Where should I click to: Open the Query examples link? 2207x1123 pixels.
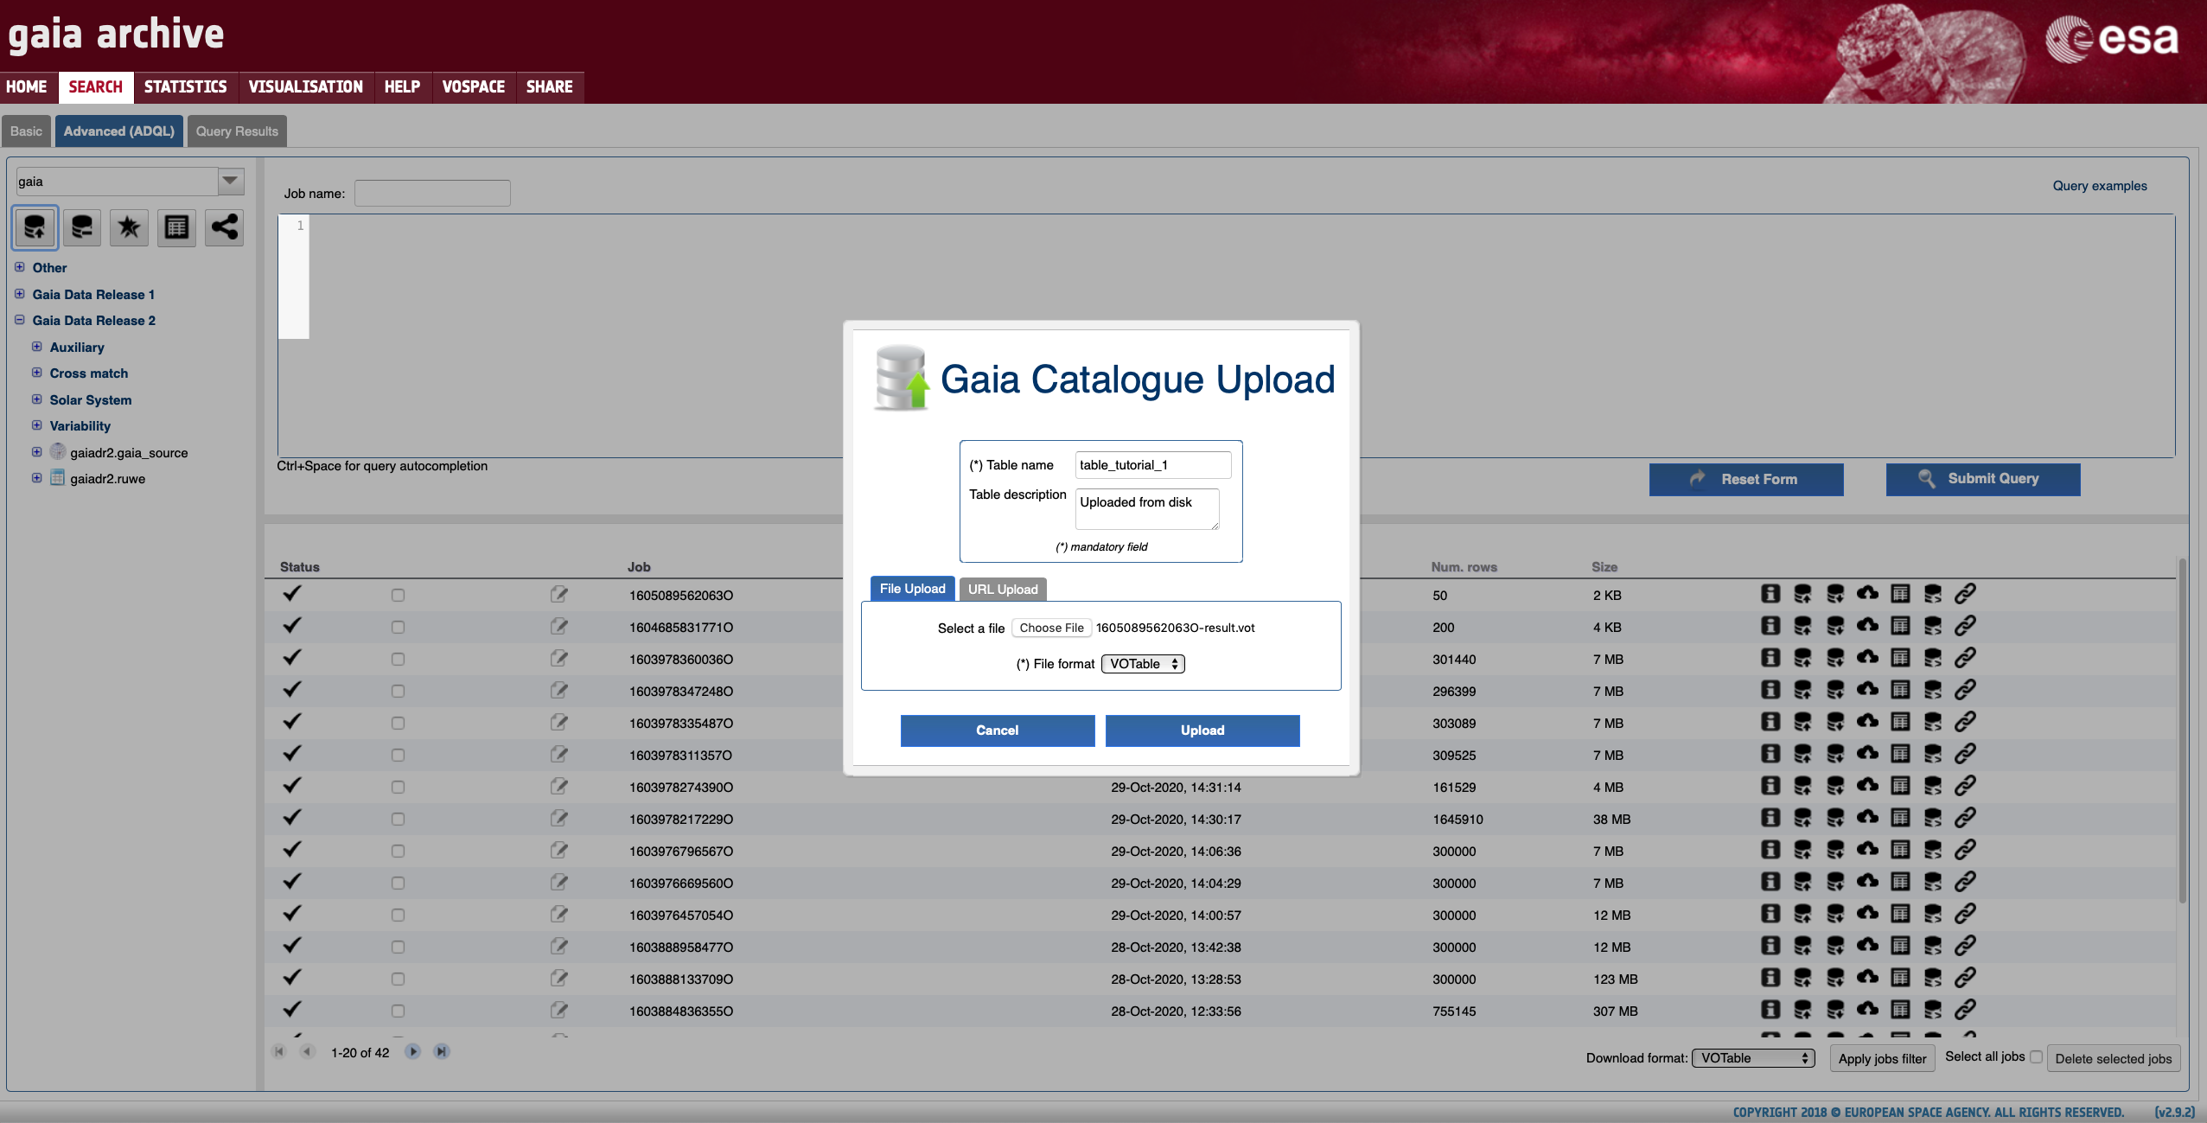(2100, 186)
